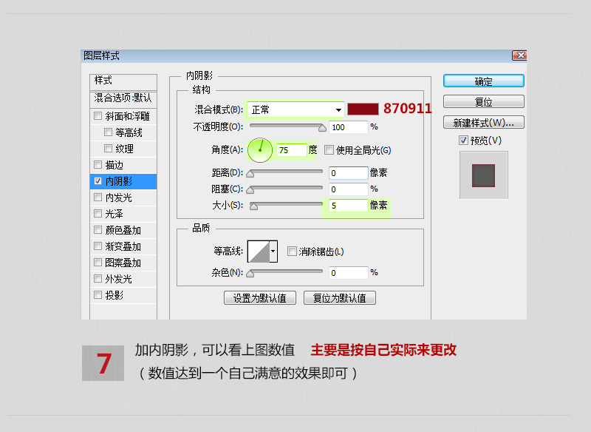Select the 外发光 style row label

point(118,279)
